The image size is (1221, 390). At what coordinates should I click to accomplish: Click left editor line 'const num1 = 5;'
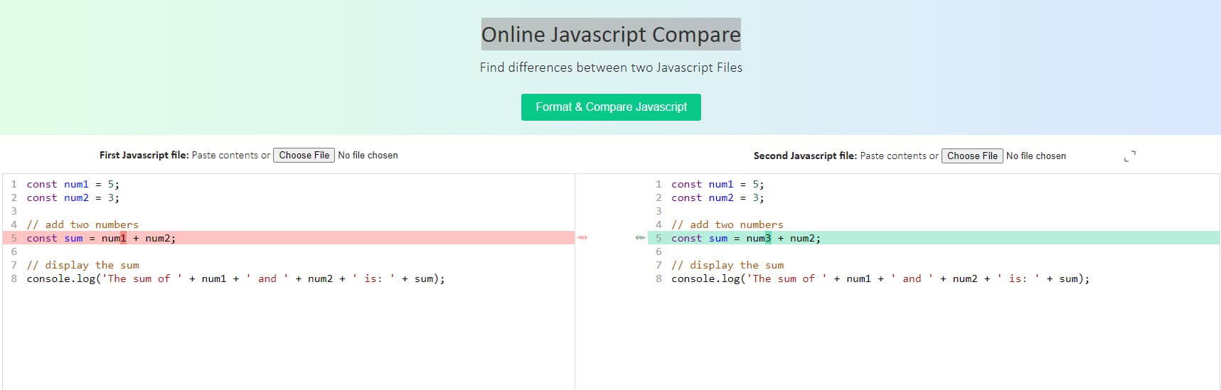tap(73, 184)
